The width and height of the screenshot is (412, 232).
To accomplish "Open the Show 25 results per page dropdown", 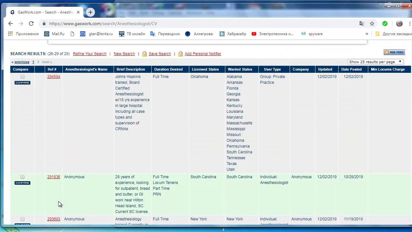I will 375,62.
